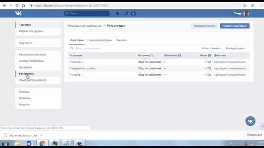
Task: Open Все источники filter dropdown
Action: coord(212,49)
